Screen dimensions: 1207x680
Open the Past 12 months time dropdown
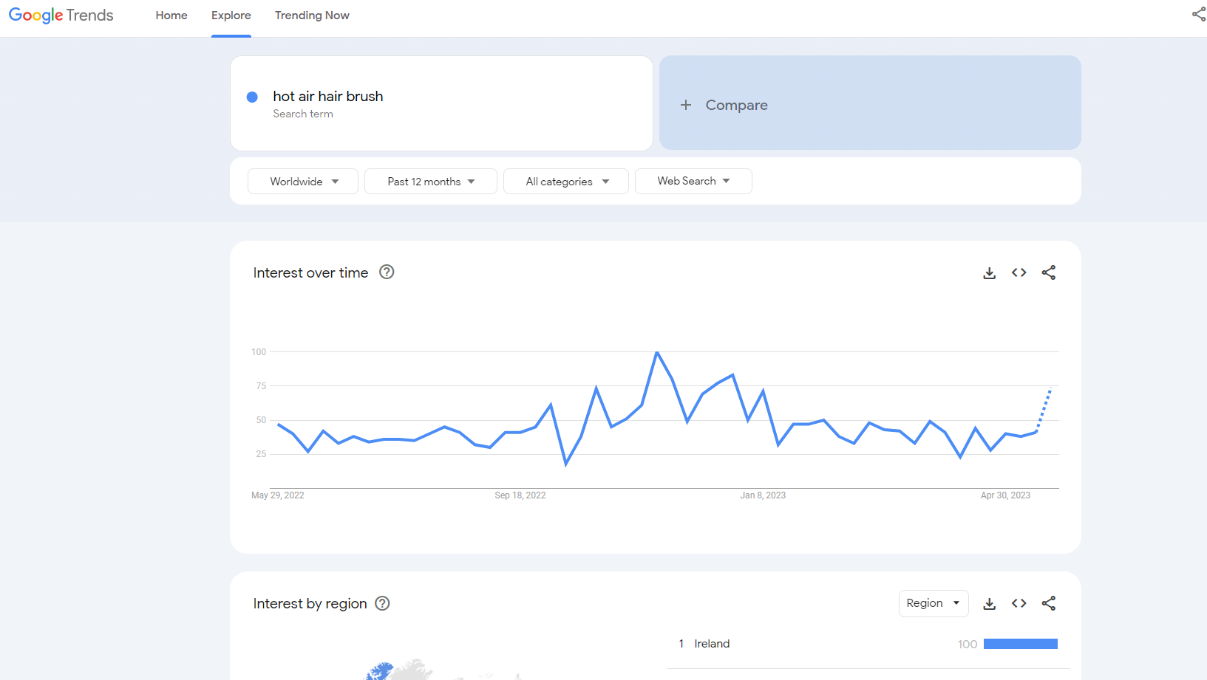click(x=431, y=182)
